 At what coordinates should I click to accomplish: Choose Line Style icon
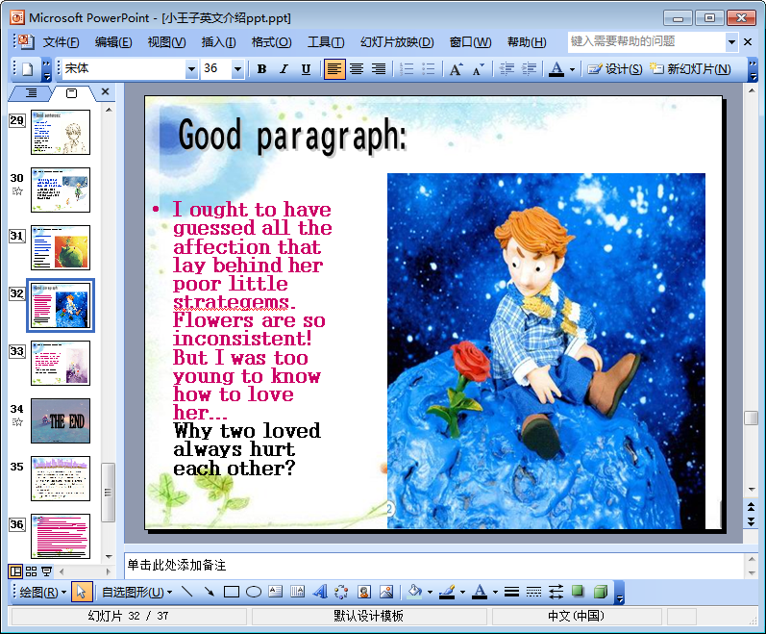511,592
